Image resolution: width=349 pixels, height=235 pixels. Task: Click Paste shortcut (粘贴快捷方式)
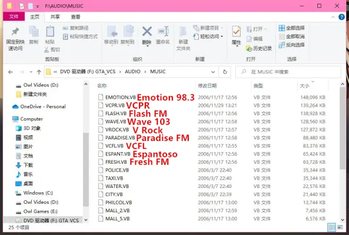[80, 36]
